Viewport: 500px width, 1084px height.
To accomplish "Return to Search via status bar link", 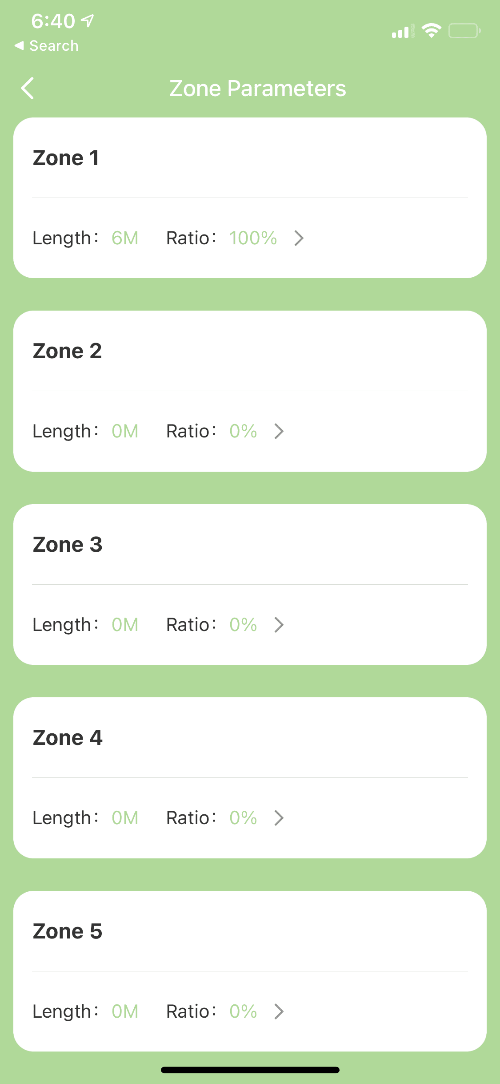I will (x=47, y=46).
